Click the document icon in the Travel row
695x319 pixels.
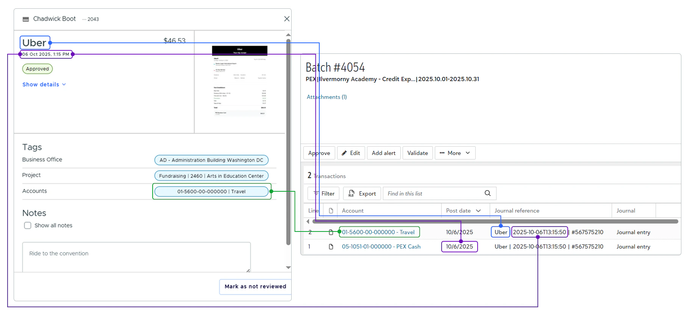pos(331,232)
